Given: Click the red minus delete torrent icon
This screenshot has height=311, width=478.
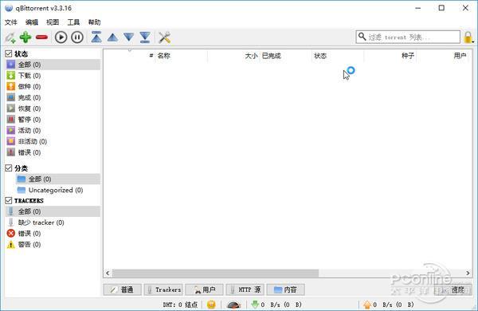Looking at the screenshot, I should 41,37.
